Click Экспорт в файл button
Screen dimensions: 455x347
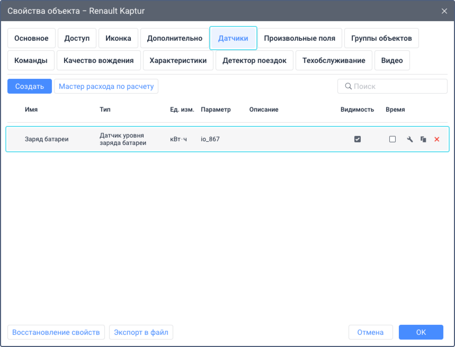(x=141, y=332)
